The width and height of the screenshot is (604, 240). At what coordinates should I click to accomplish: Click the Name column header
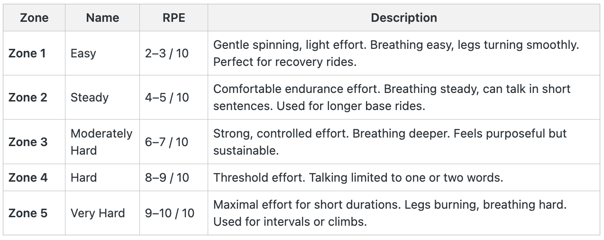coord(102,18)
